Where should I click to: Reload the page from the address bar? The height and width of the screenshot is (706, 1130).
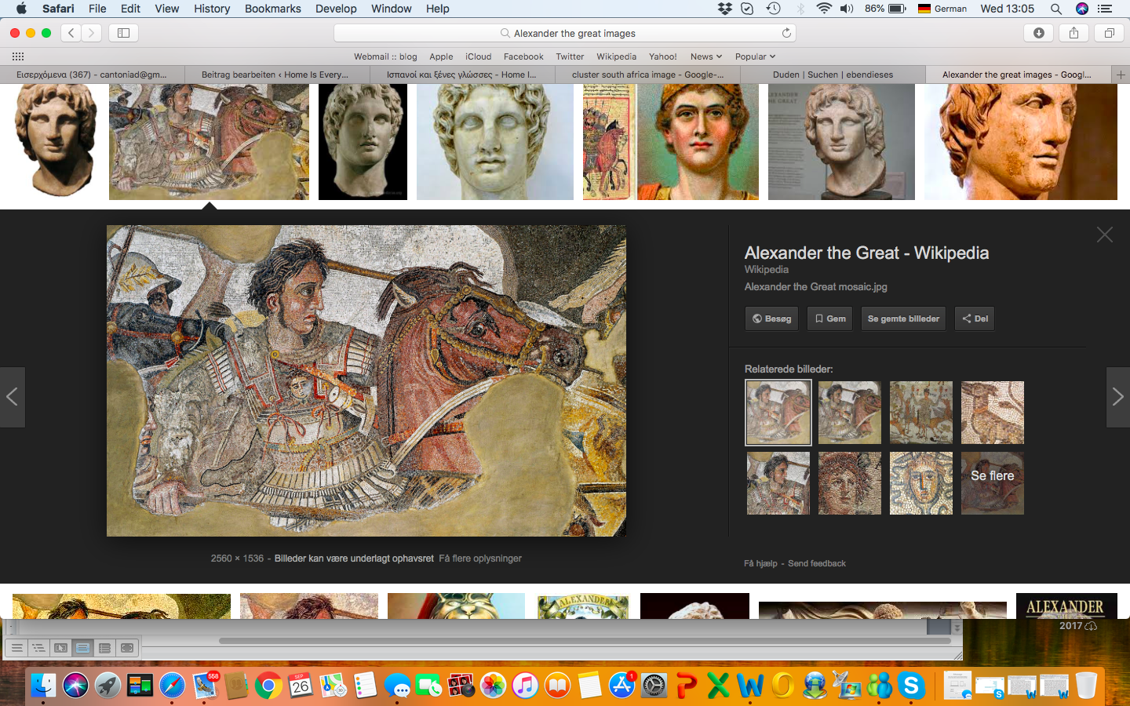786,33
